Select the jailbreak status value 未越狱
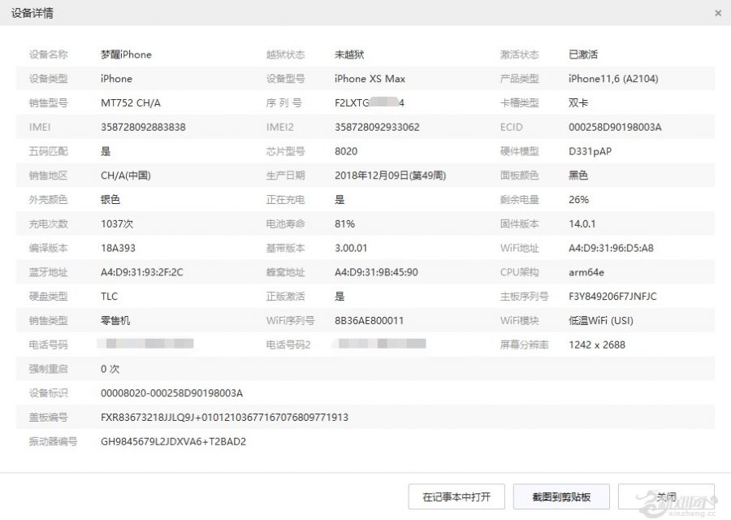The image size is (731, 520). point(349,54)
